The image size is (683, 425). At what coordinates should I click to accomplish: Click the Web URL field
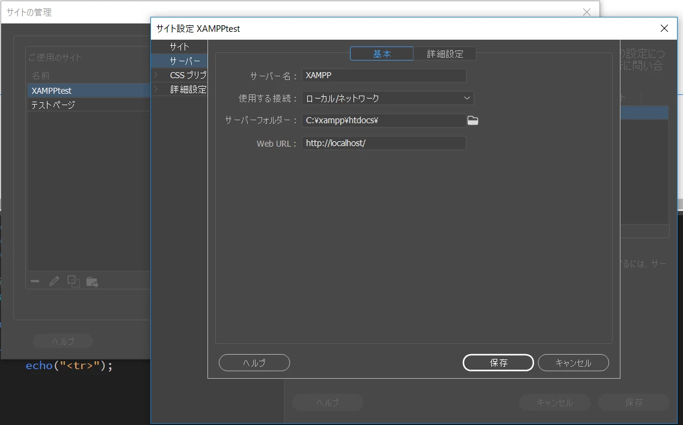coord(384,143)
